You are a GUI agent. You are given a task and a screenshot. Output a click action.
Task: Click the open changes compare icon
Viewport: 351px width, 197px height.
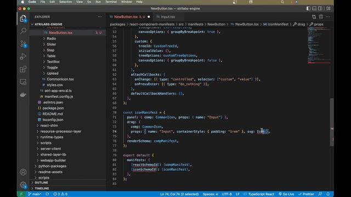pos(314,17)
